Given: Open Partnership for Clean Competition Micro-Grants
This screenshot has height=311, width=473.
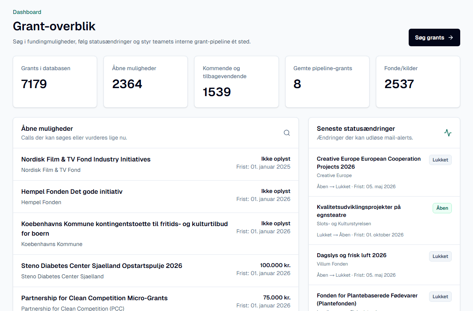Looking at the screenshot, I should click(156, 299).
